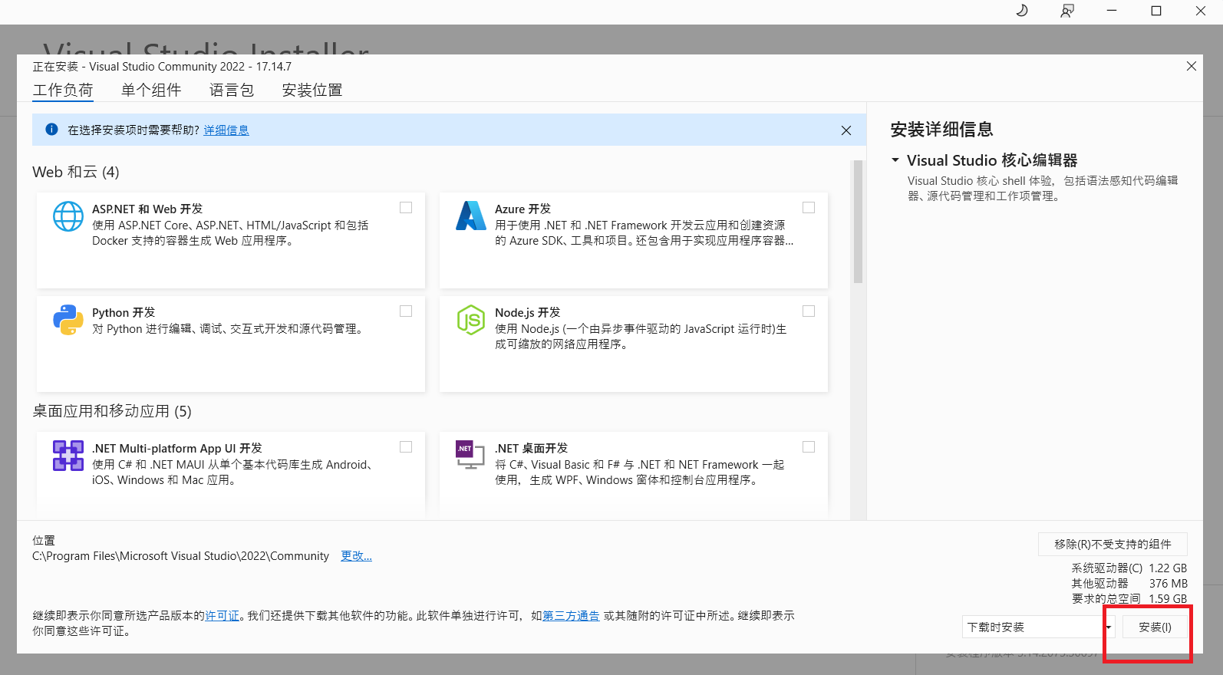Open the 详细信息 help link
The height and width of the screenshot is (675, 1223).
(x=226, y=130)
